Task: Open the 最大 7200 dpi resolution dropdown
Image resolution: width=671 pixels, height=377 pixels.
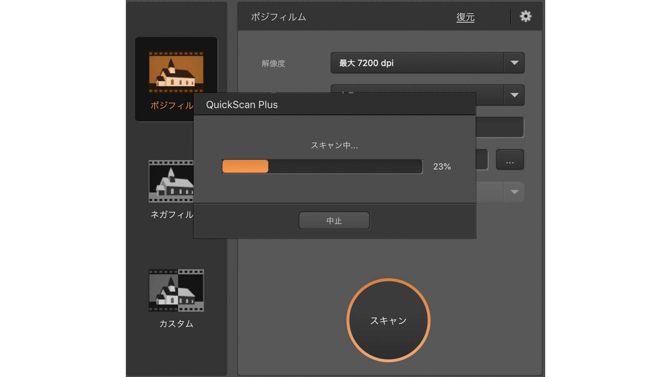Action: click(x=427, y=63)
